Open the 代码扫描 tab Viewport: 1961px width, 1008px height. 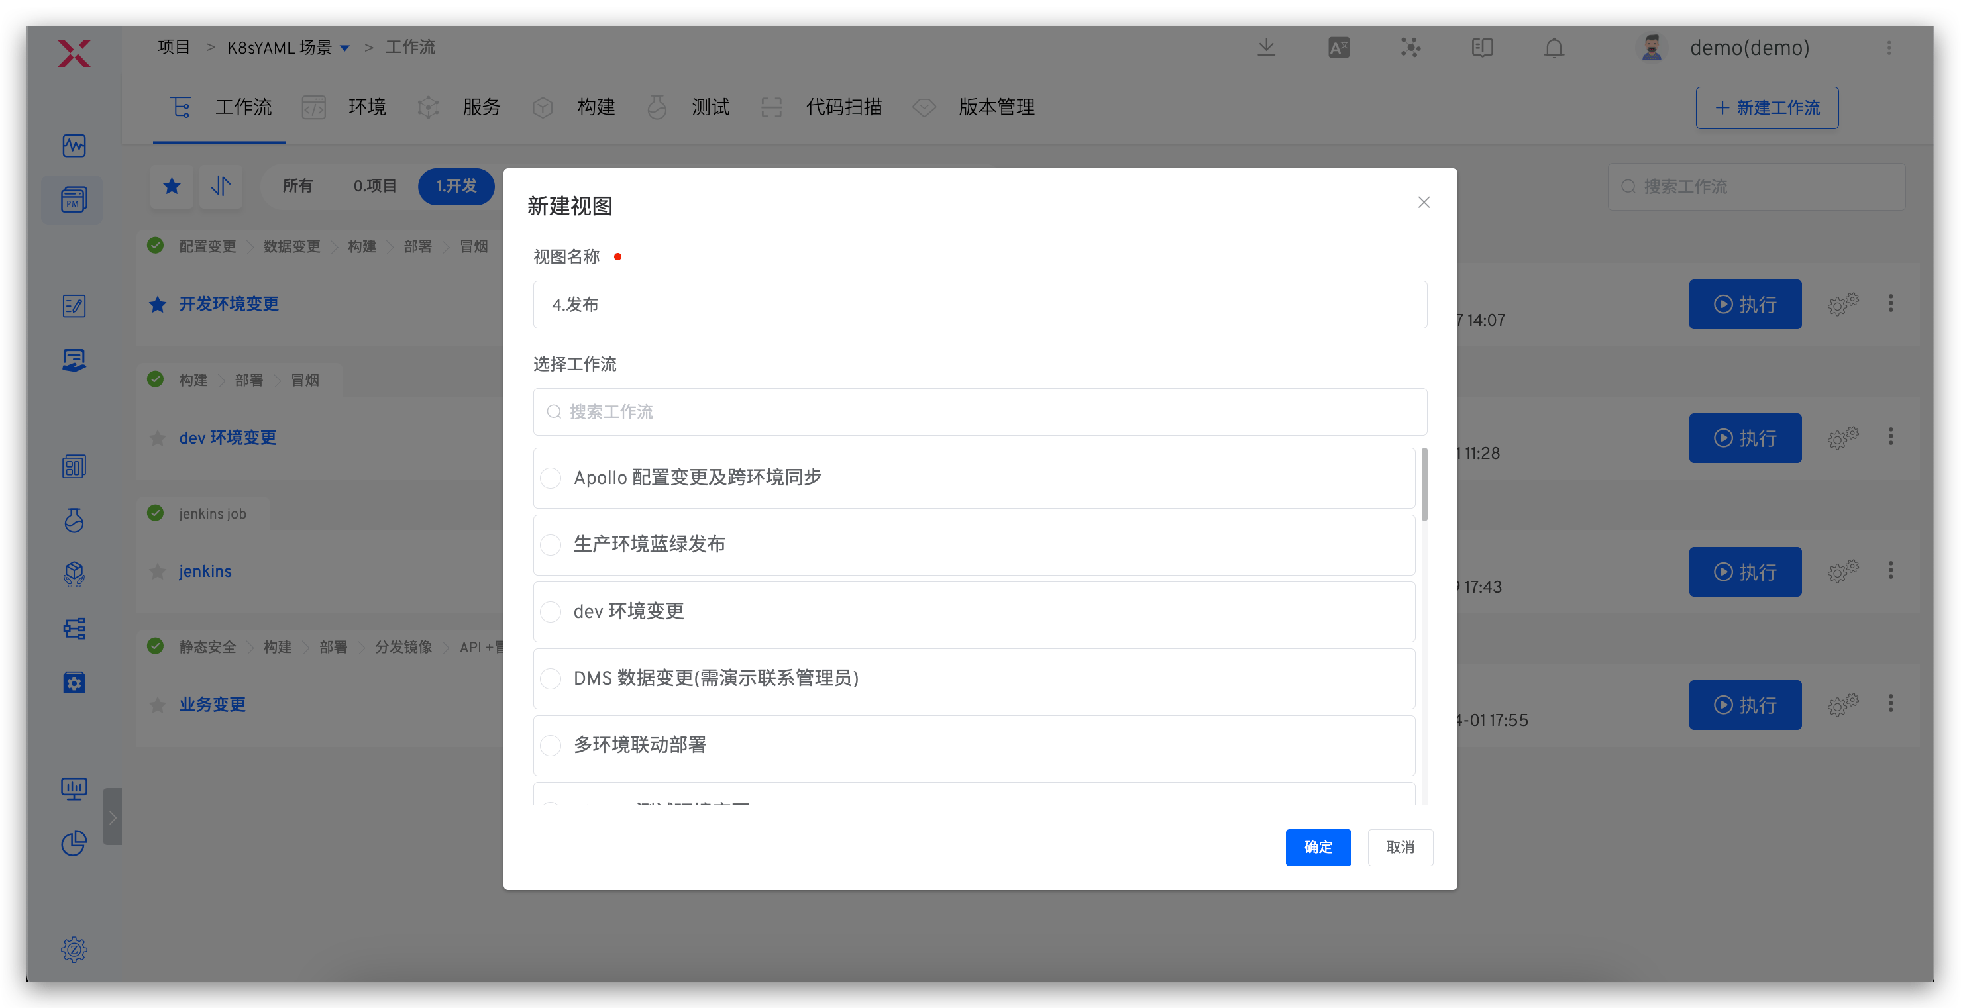pyautogui.click(x=843, y=107)
